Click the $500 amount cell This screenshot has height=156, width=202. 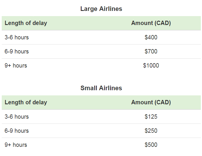(x=151, y=145)
